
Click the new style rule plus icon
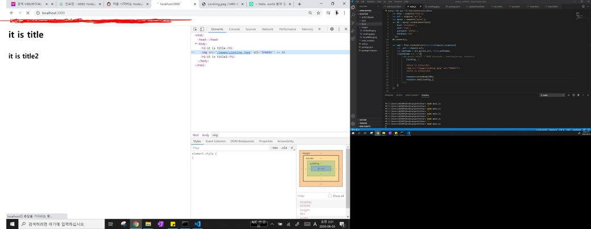[292, 148]
